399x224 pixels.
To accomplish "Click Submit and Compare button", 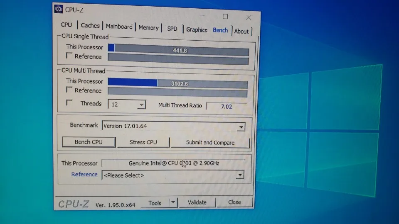I will point(210,142).
